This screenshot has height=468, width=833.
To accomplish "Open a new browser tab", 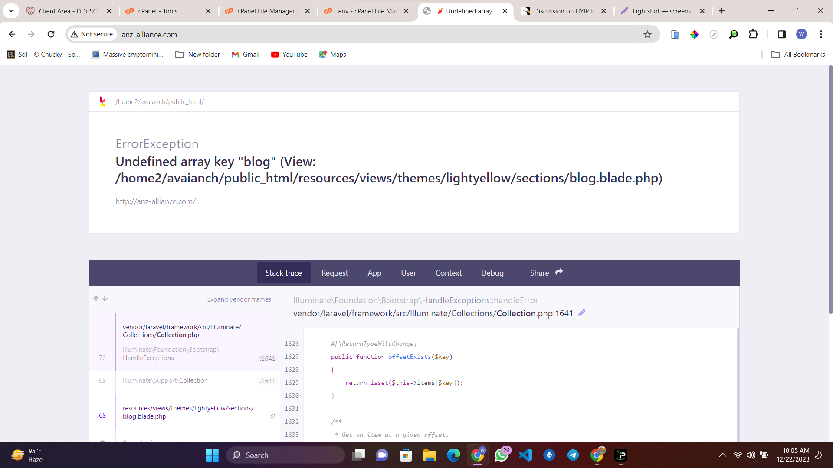I will (722, 11).
